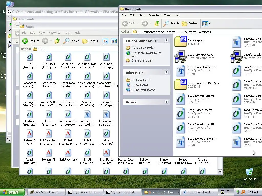Select eadengfontpack.exe installer icon
This screenshot has height=196, width=262.
tap(181, 56)
